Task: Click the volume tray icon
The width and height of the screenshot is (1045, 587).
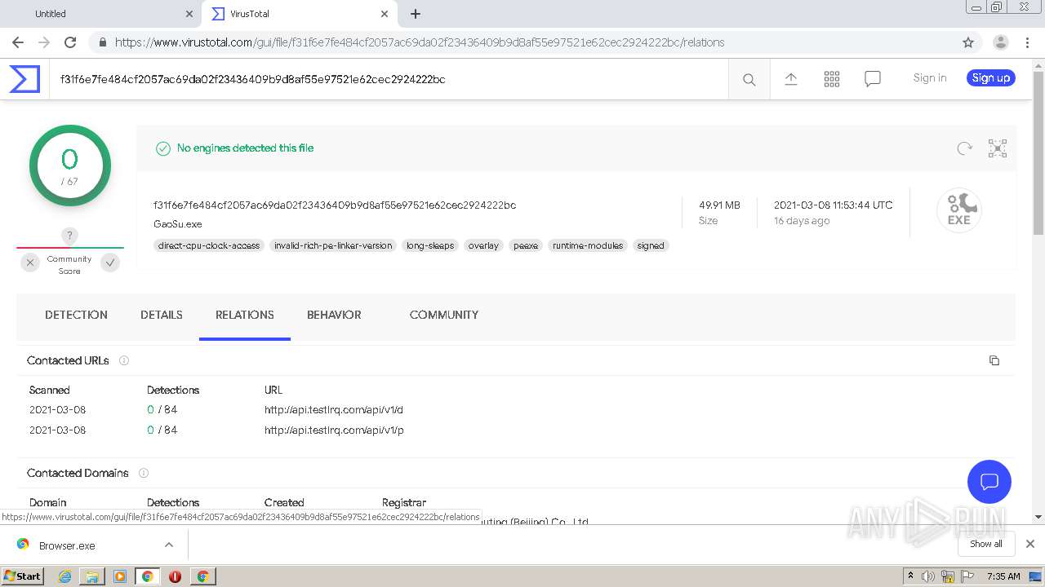Action: 928,576
